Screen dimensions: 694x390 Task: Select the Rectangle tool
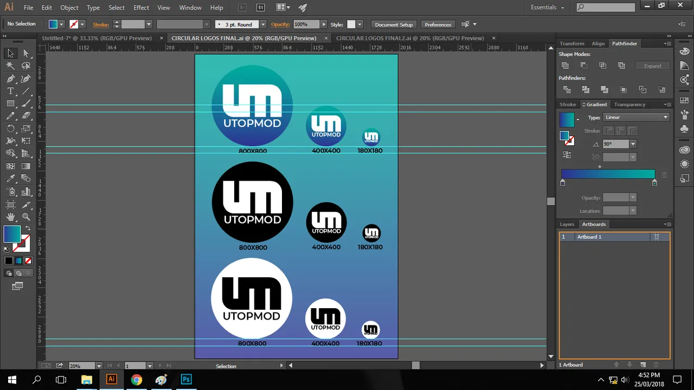[10, 103]
